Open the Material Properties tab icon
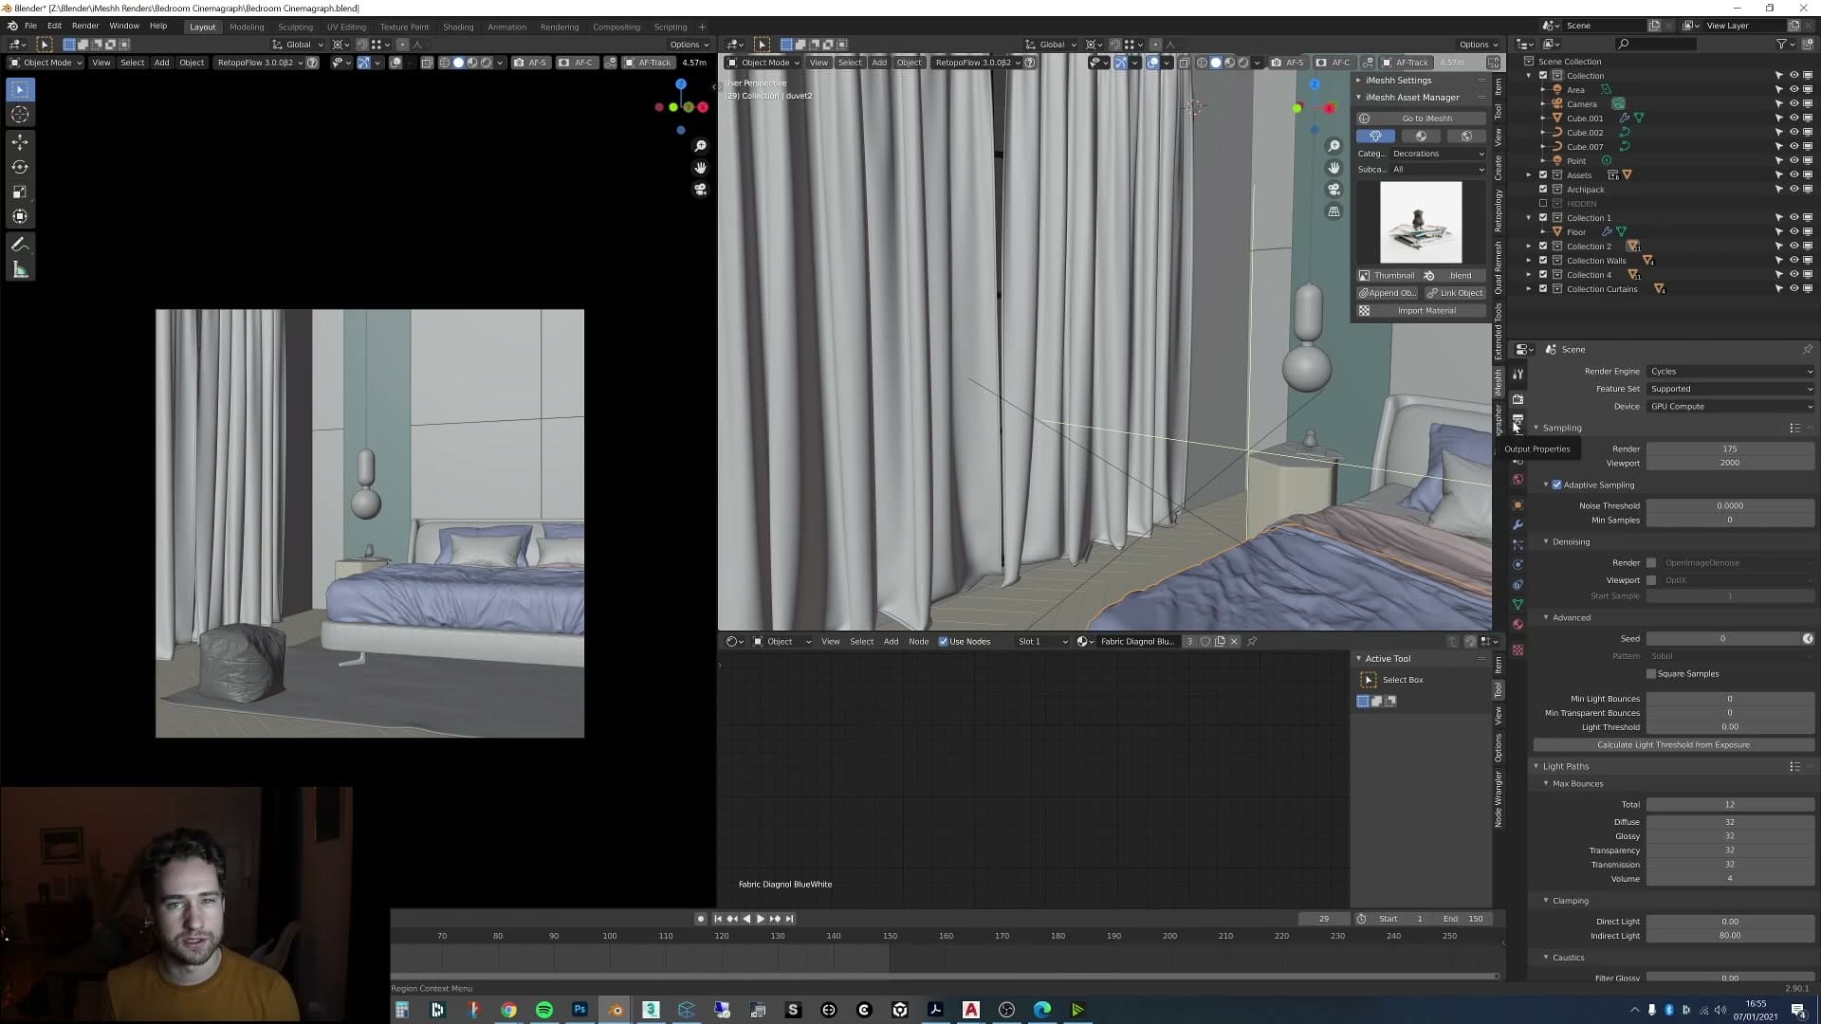Image resolution: width=1821 pixels, height=1024 pixels. (x=1517, y=625)
